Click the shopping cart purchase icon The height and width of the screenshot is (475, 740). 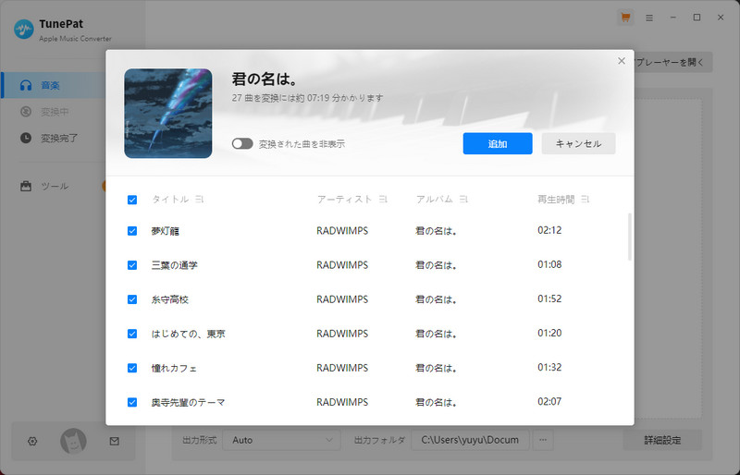click(625, 18)
